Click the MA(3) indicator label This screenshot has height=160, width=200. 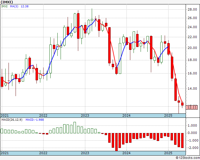point(14,6)
